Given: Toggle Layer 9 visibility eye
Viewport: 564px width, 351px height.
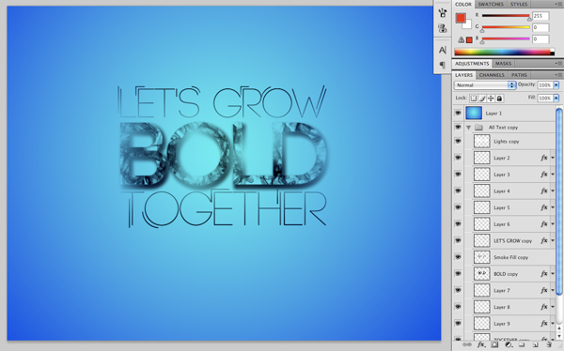Looking at the screenshot, I should click(458, 324).
